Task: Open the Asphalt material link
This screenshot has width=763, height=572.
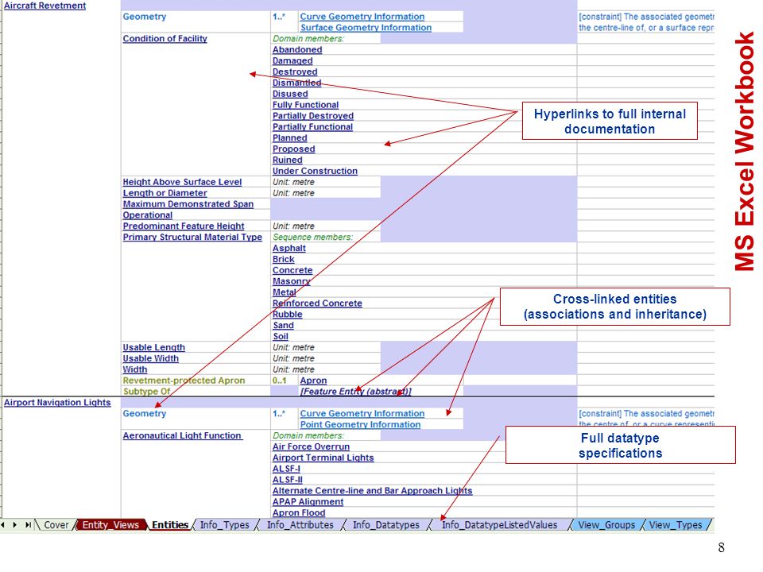Action: [289, 248]
